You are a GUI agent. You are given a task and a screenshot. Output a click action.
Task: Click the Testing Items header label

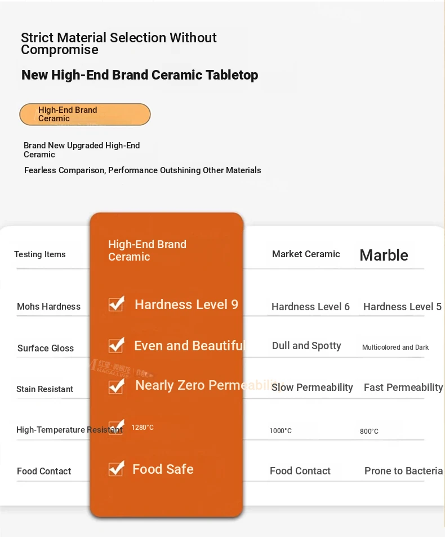(39, 254)
